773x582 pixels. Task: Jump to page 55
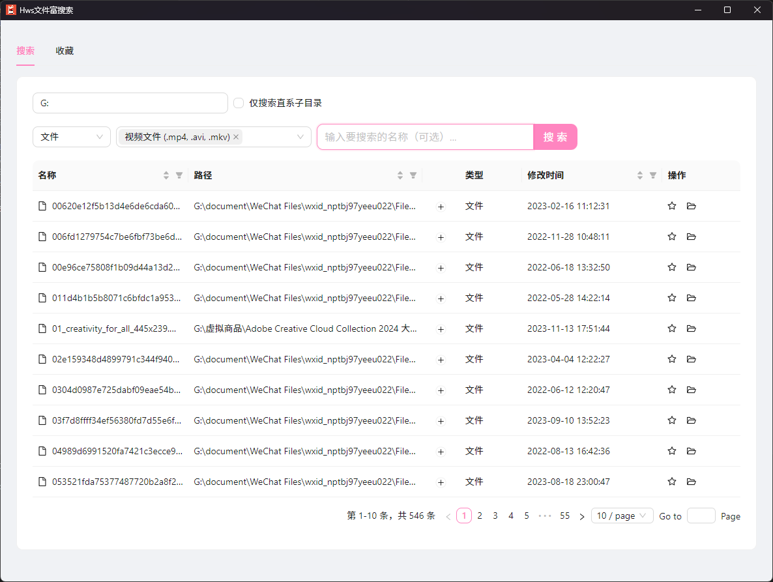[x=564, y=516]
